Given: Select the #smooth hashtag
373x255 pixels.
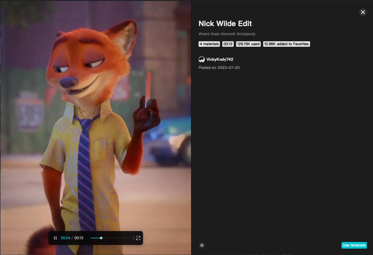Looking at the screenshot, I should click(228, 34).
